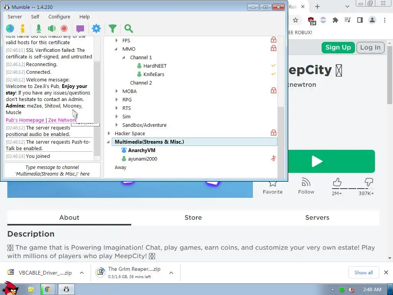The height and width of the screenshot is (295, 393).
Task: Click the lock icon on Hacker Space
Action: [273, 133]
